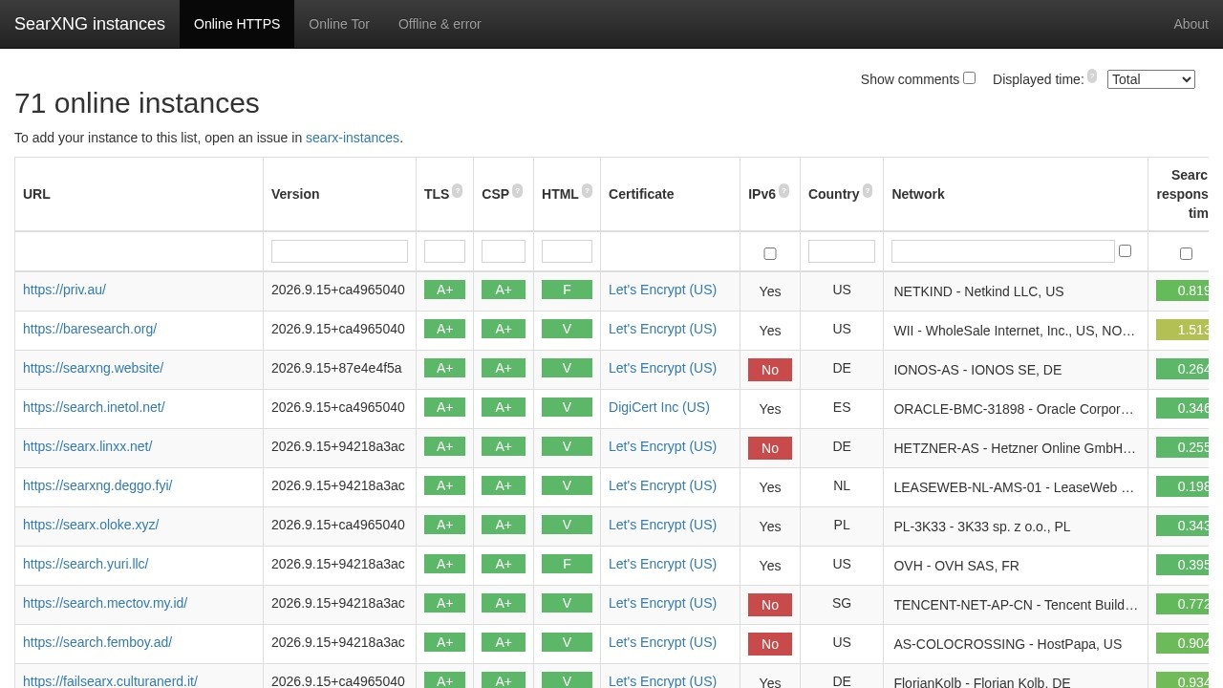The width and height of the screenshot is (1223, 688).
Task: Click the HTML V badge for searxng.deggo.fyi
Action: coord(567,485)
